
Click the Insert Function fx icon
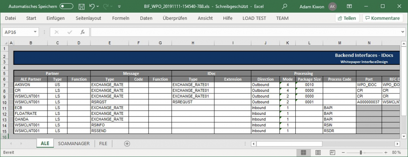coord(82,32)
